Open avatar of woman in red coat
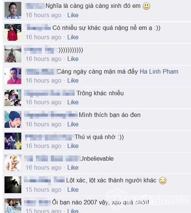The image size is (191, 213). pyautogui.click(x=13, y=32)
